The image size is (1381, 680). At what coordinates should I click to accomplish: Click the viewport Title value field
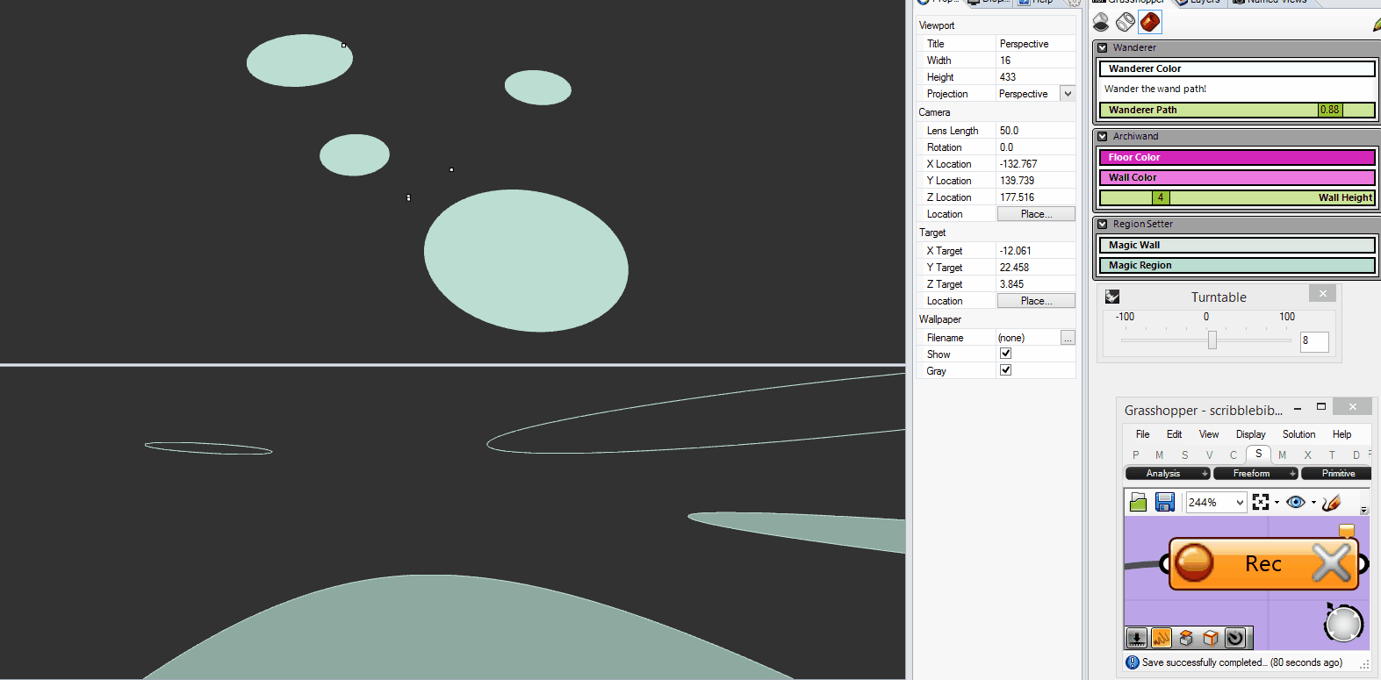click(x=1036, y=44)
